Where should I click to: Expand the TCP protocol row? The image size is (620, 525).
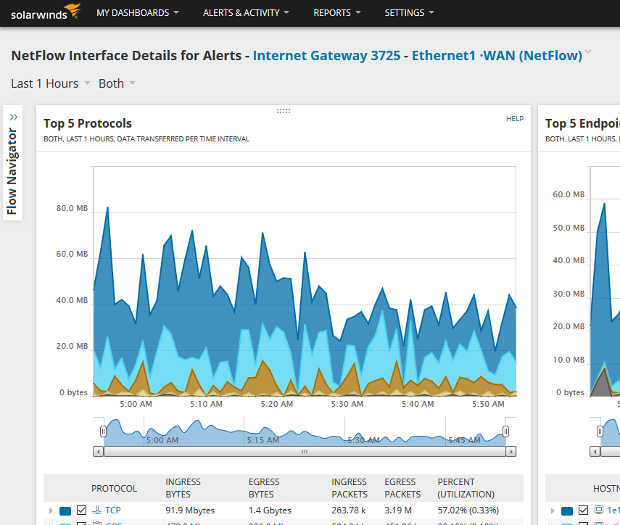pyautogui.click(x=51, y=510)
